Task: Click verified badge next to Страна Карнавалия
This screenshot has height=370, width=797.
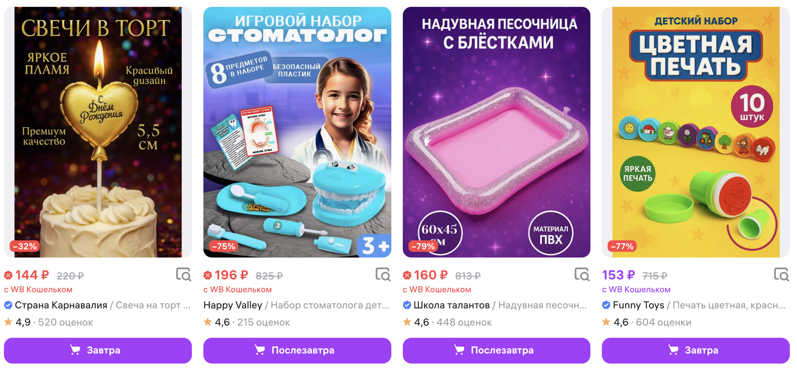Action: click(8, 305)
